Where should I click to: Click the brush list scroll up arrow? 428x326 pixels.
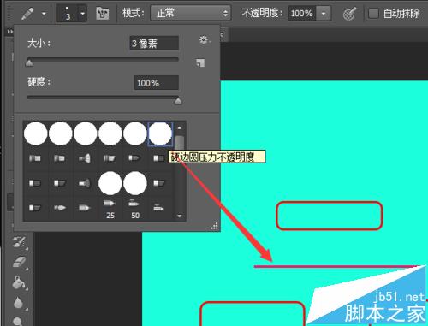(180, 128)
